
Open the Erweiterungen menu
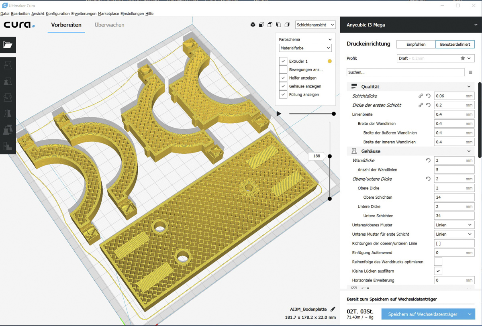[84, 14]
